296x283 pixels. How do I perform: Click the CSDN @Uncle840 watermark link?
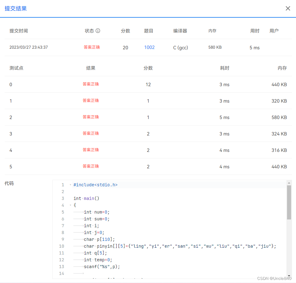coord(274,279)
